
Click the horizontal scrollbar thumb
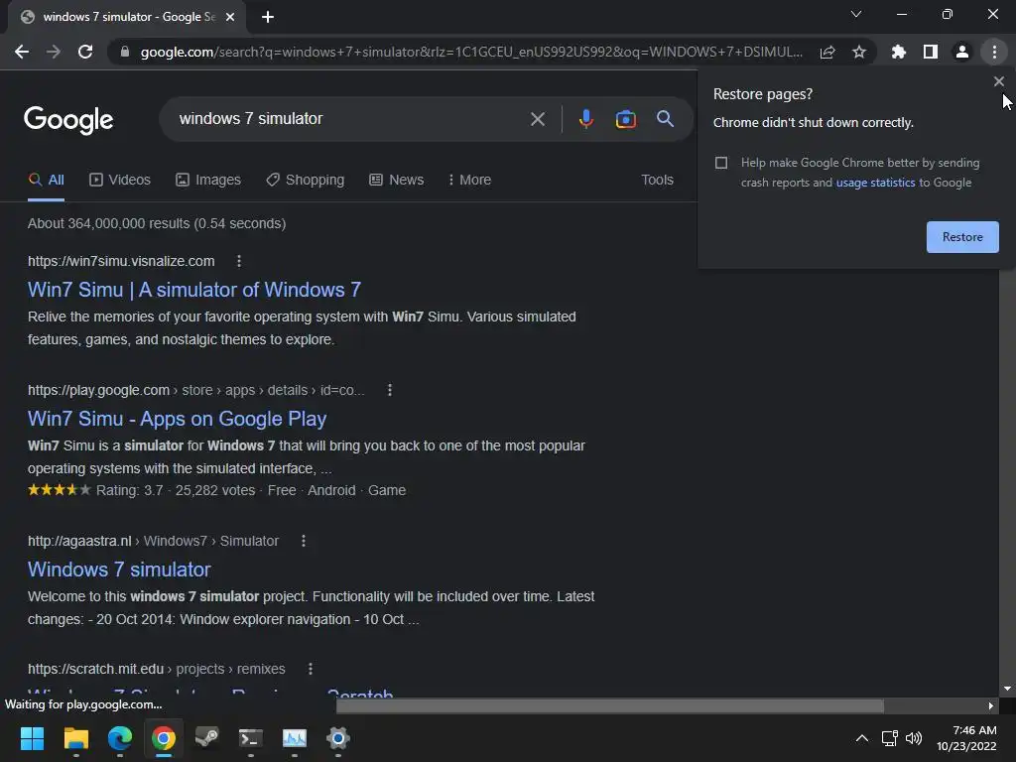click(x=610, y=705)
